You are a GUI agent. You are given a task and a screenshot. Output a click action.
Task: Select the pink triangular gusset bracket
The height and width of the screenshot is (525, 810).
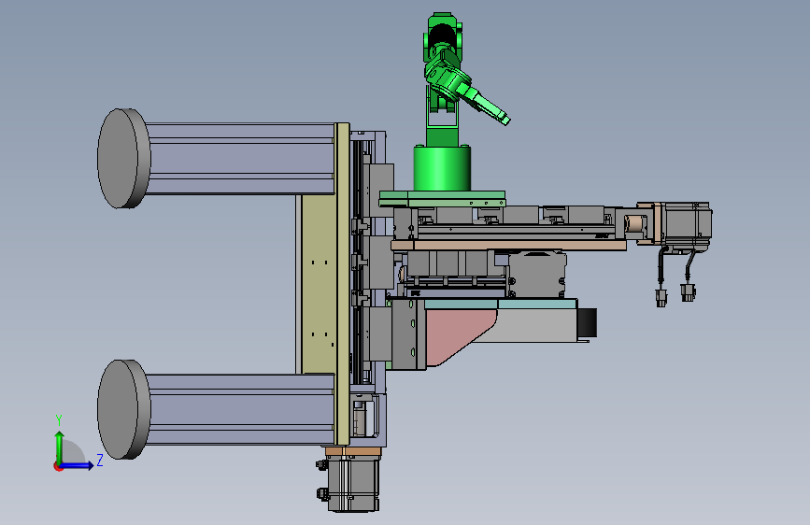point(457,336)
